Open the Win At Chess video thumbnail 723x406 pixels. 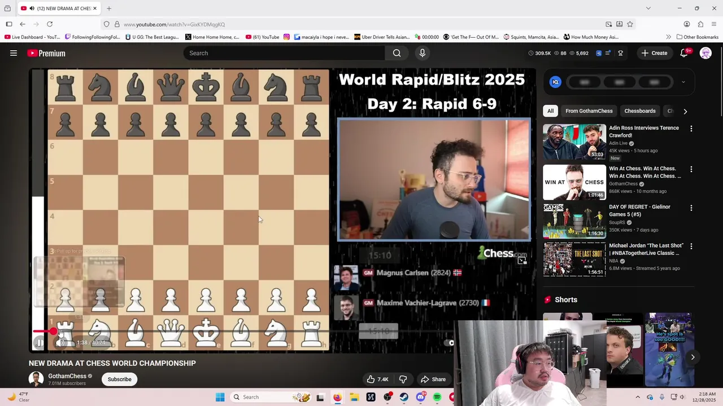click(574, 182)
